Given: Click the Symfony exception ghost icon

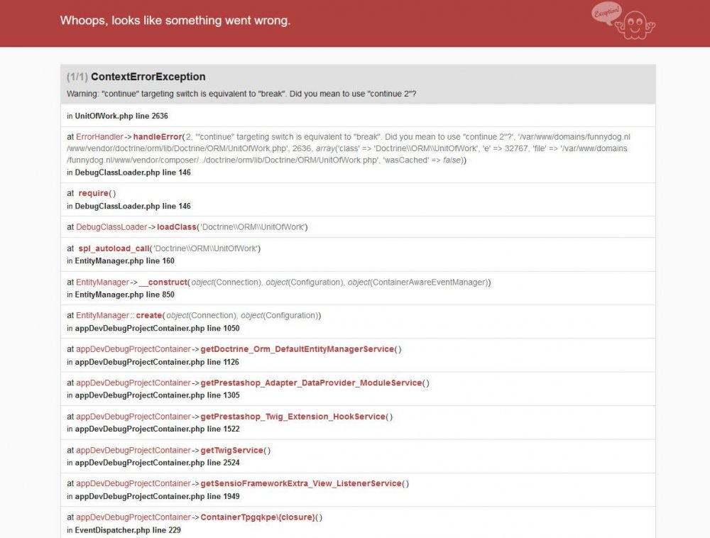Looking at the screenshot, I should pos(624,21).
